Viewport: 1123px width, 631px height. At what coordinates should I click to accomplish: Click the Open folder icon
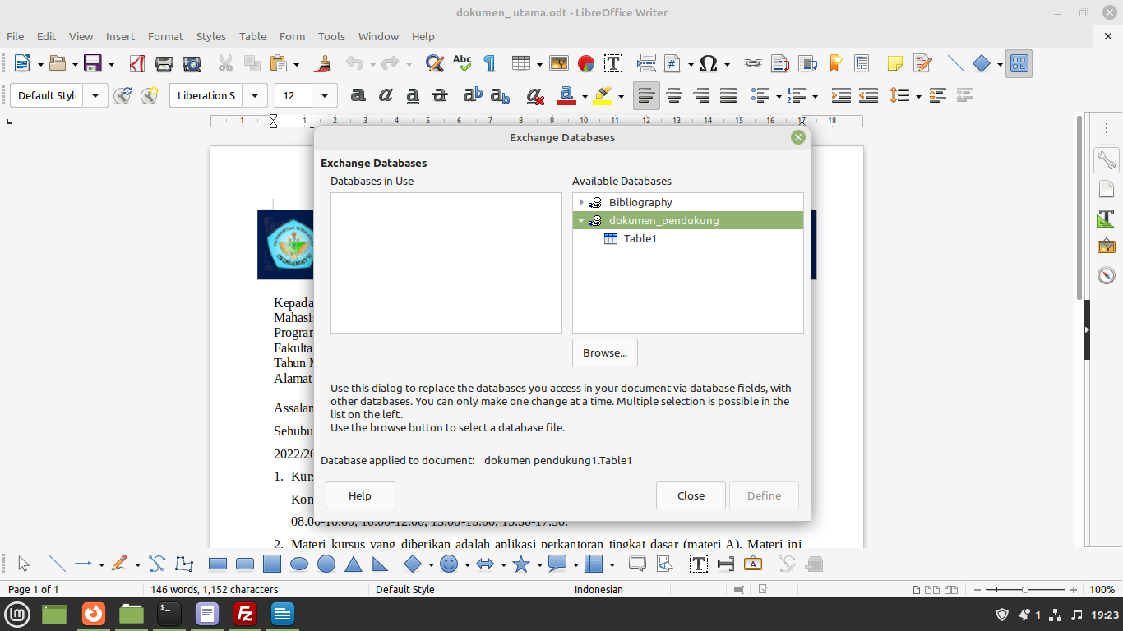click(57, 63)
